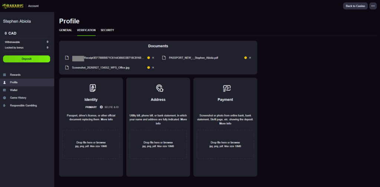Click the Identity card ID icon
Image resolution: width=380 pixels, height=187 pixels.
tap(92, 88)
